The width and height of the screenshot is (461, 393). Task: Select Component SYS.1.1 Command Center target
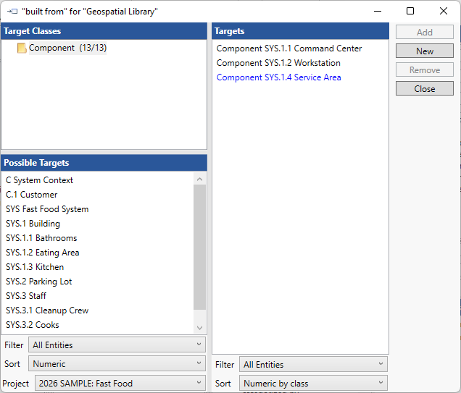pyautogui.click(x=289, y=48)
